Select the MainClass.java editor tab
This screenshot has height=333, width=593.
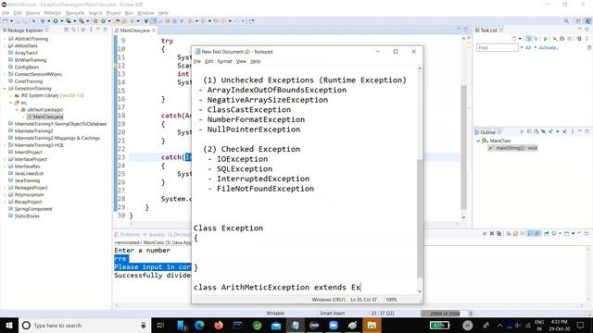click(135, 31)
